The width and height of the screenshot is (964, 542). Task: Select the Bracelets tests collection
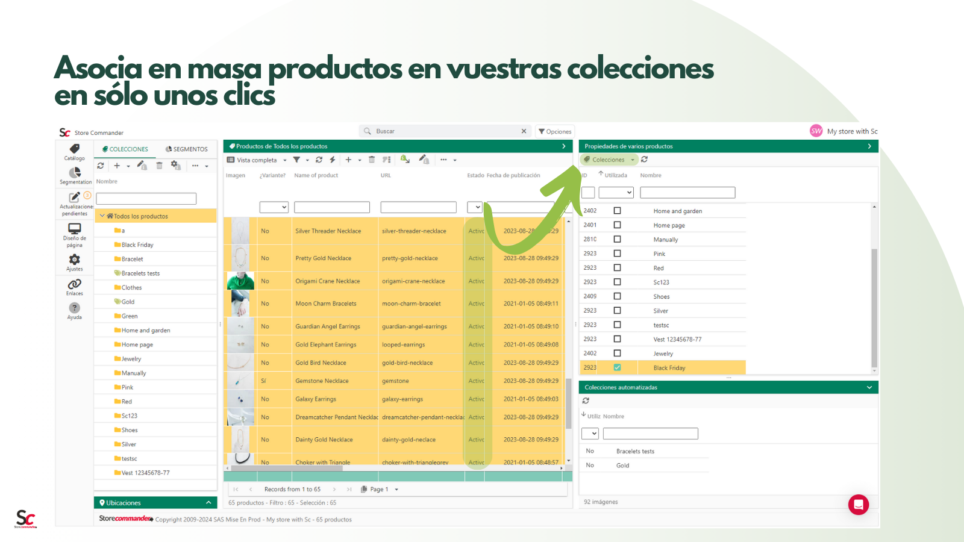137,273
